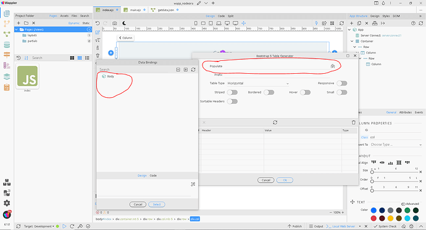Toggle Sortable Headers on
The image size is (426, 230).
[232, 101]
